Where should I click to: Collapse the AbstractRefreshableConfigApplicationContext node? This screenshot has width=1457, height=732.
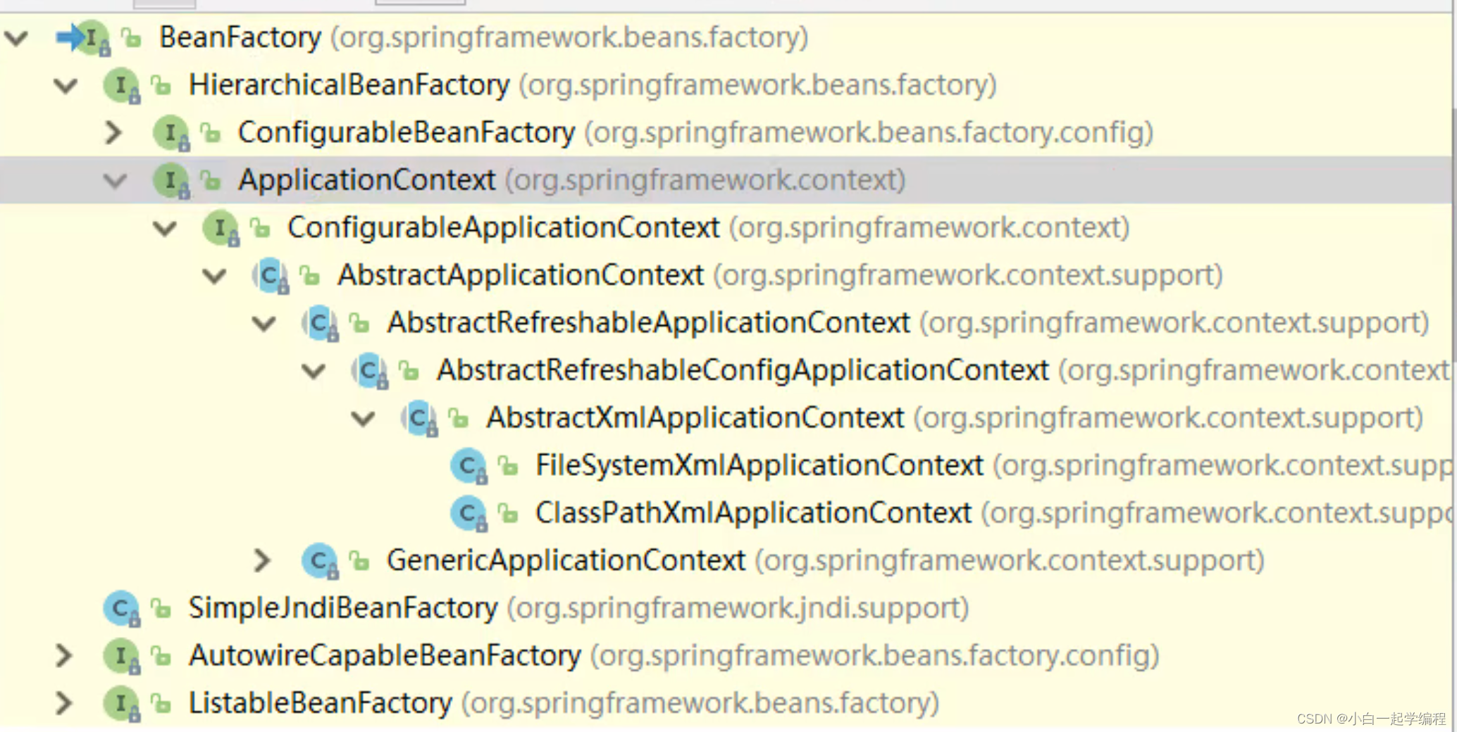click(x=314, y=371)
